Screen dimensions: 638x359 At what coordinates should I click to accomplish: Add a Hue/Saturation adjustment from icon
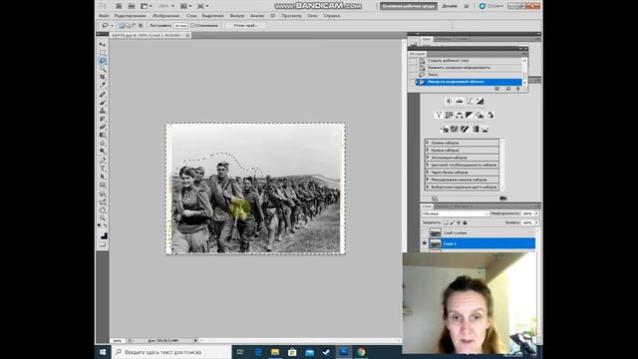point(449,116)
